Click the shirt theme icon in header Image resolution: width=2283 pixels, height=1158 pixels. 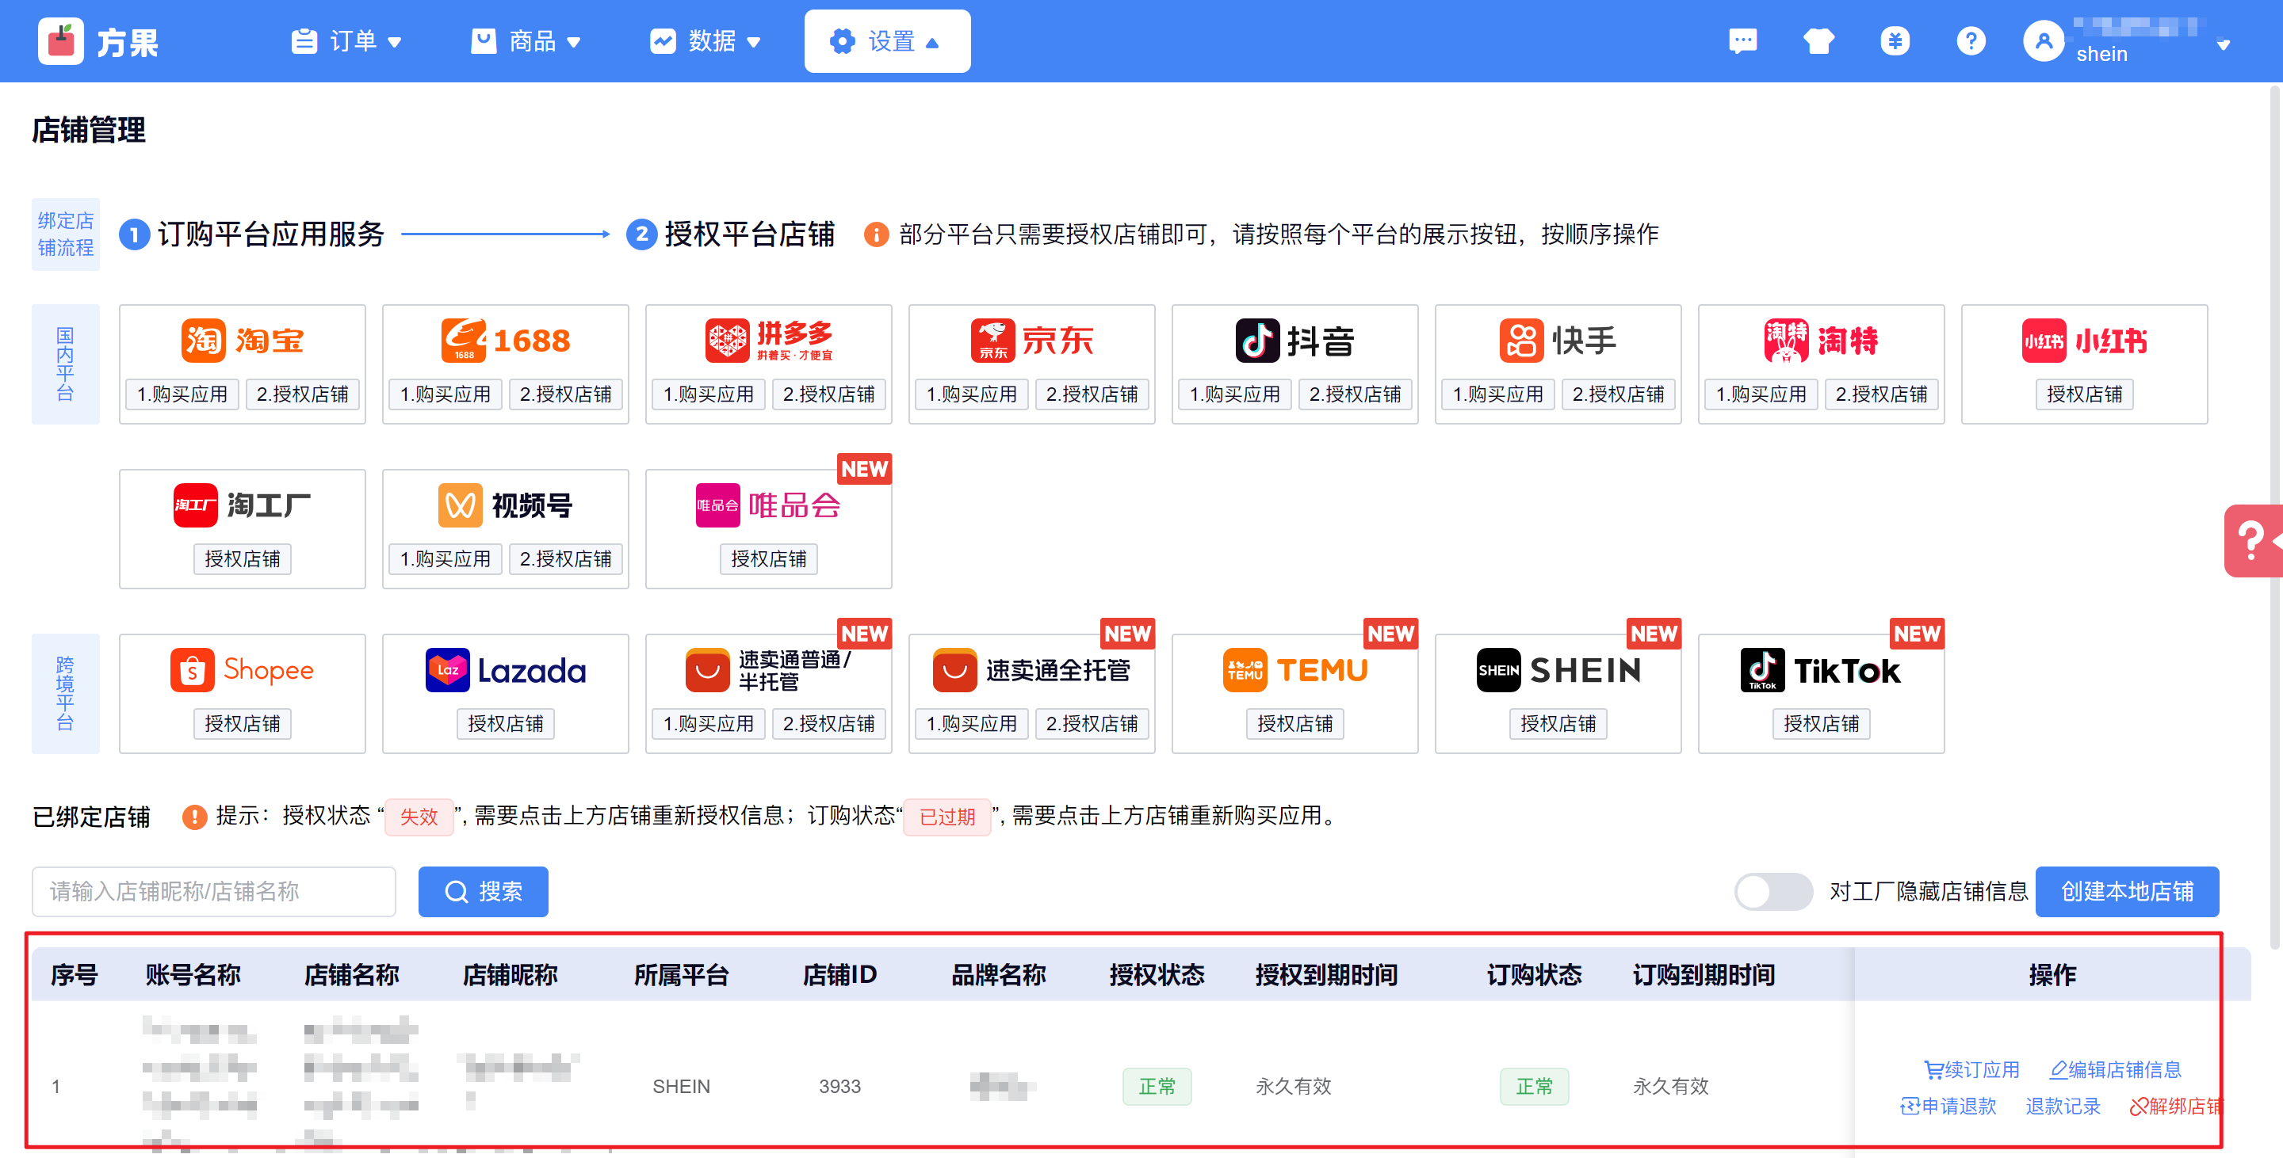pos(1818,40)
